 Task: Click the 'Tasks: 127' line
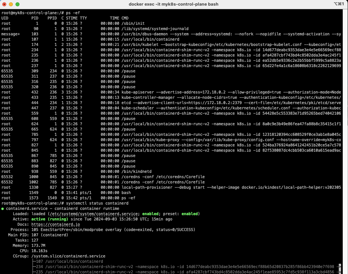click(27, 240)
